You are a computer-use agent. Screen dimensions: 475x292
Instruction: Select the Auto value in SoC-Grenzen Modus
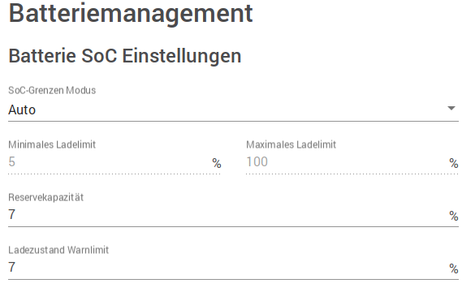[22, 109]
